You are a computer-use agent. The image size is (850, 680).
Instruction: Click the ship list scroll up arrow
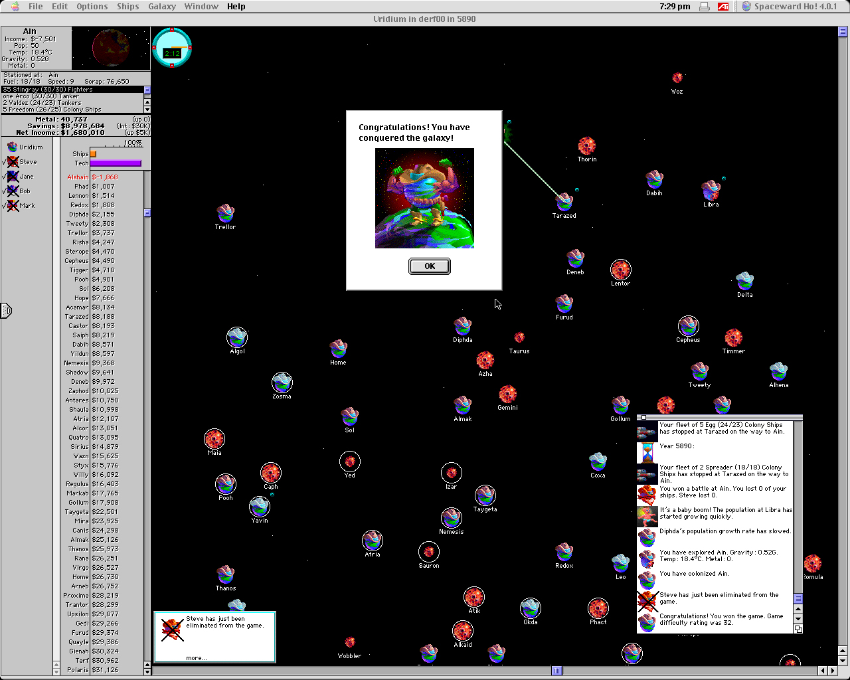(x=147, y=102)
